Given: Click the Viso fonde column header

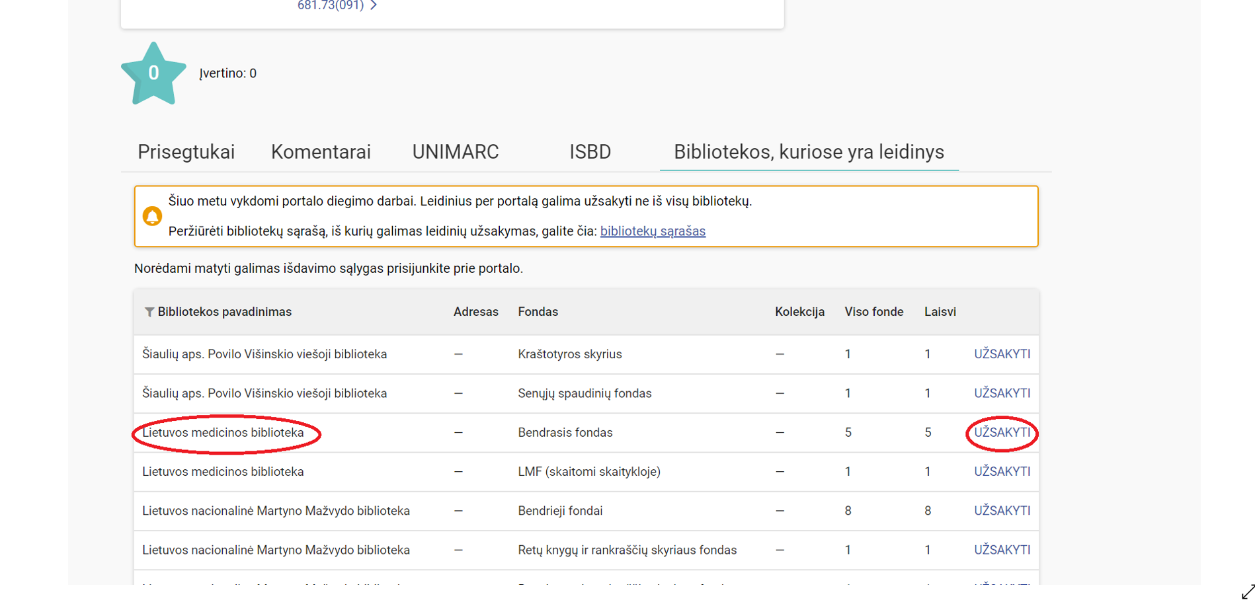Looking at the screenshot, I should pos(873,312).
